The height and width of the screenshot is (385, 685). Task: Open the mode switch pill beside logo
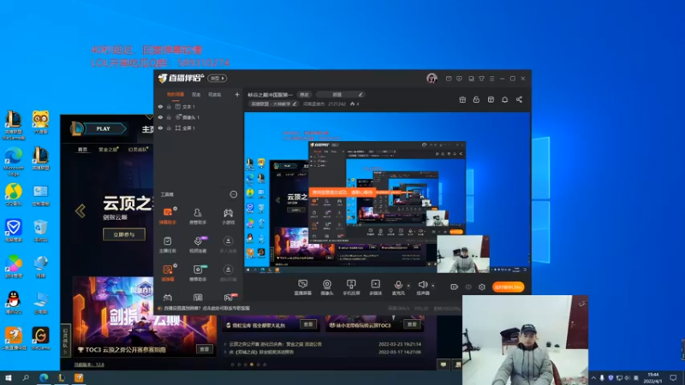pyautogui.click(x=217, y=79)
